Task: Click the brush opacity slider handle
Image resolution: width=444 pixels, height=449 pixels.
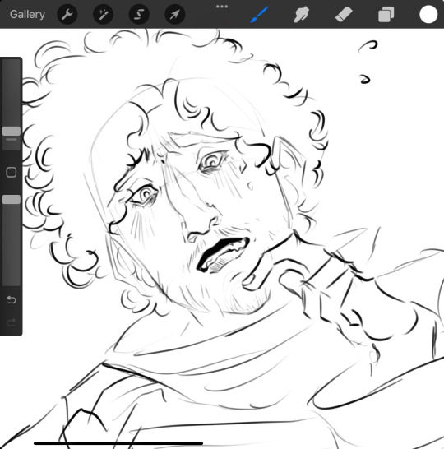Action: click(12, 200)
